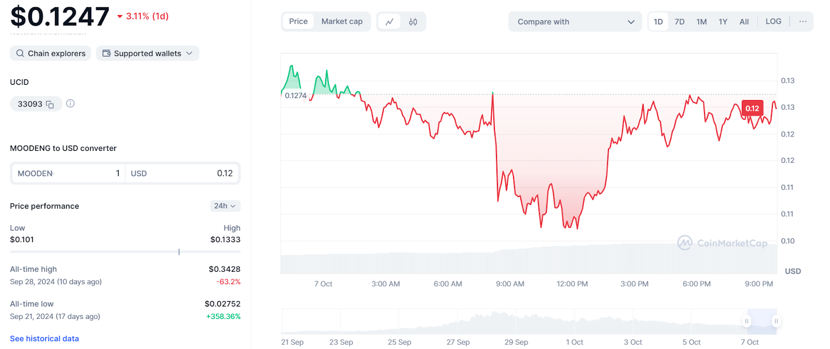Click the right range handle on timeline
This screenshot has height=349, width=830.
pyautogui.click(x=776, y=321)
